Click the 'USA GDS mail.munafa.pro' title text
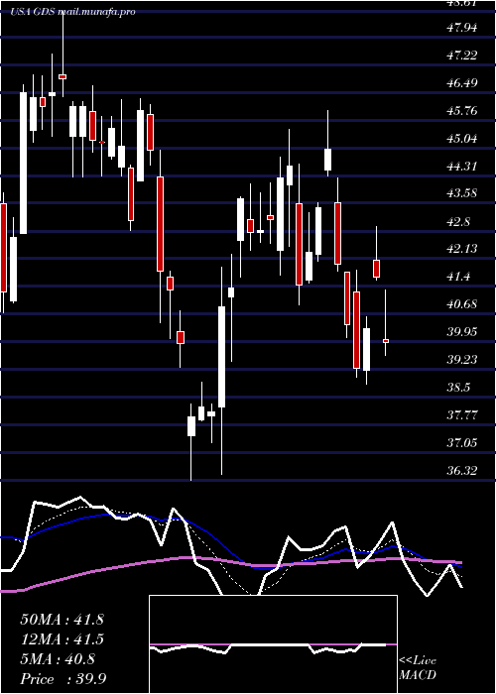The height and width of the screenshot is (694, 496). (72, 12)
